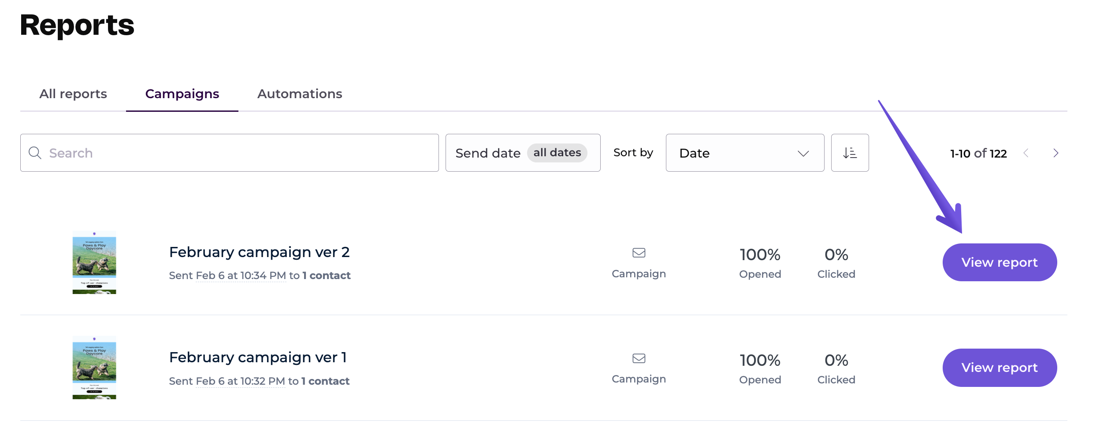1100x434 pixels.
Task: Click envelope icon for February campaign ver 2
Action: tap(639, 253)
